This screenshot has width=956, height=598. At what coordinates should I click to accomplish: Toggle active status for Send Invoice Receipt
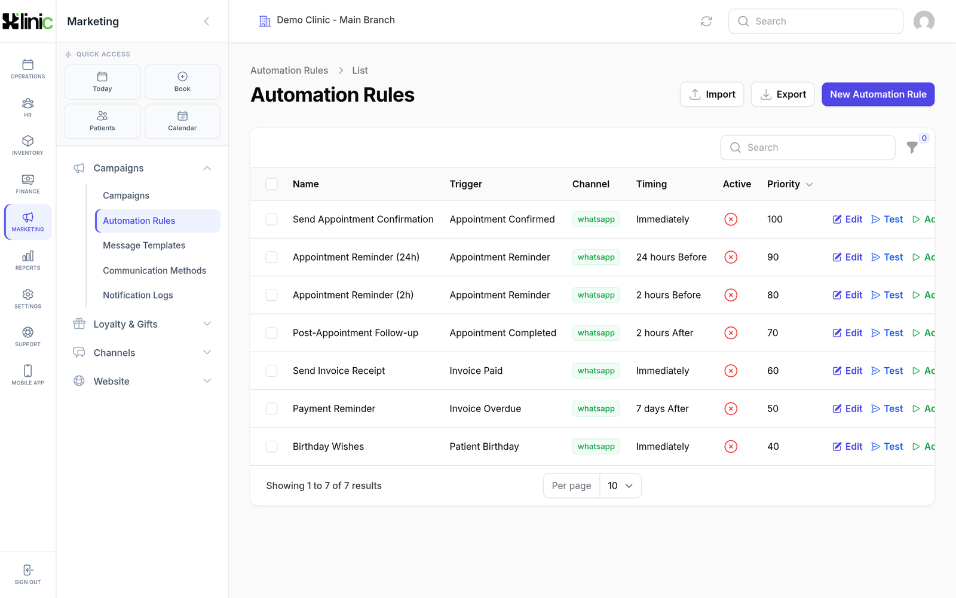[x=730, y=371]
